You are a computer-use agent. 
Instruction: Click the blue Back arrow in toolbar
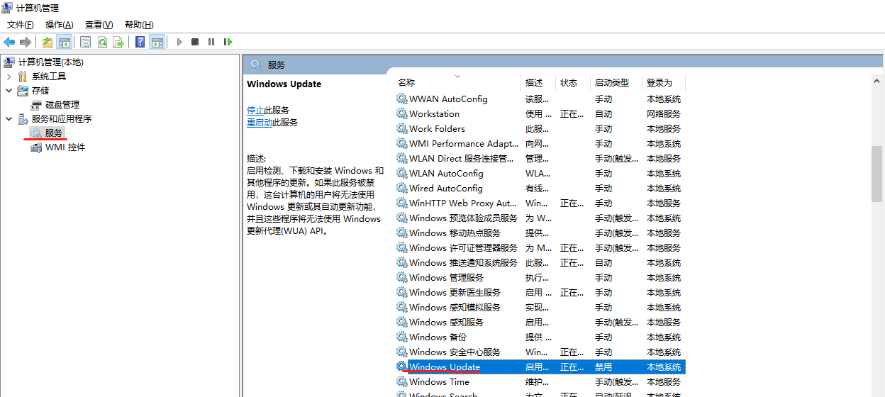pos(9,42)
